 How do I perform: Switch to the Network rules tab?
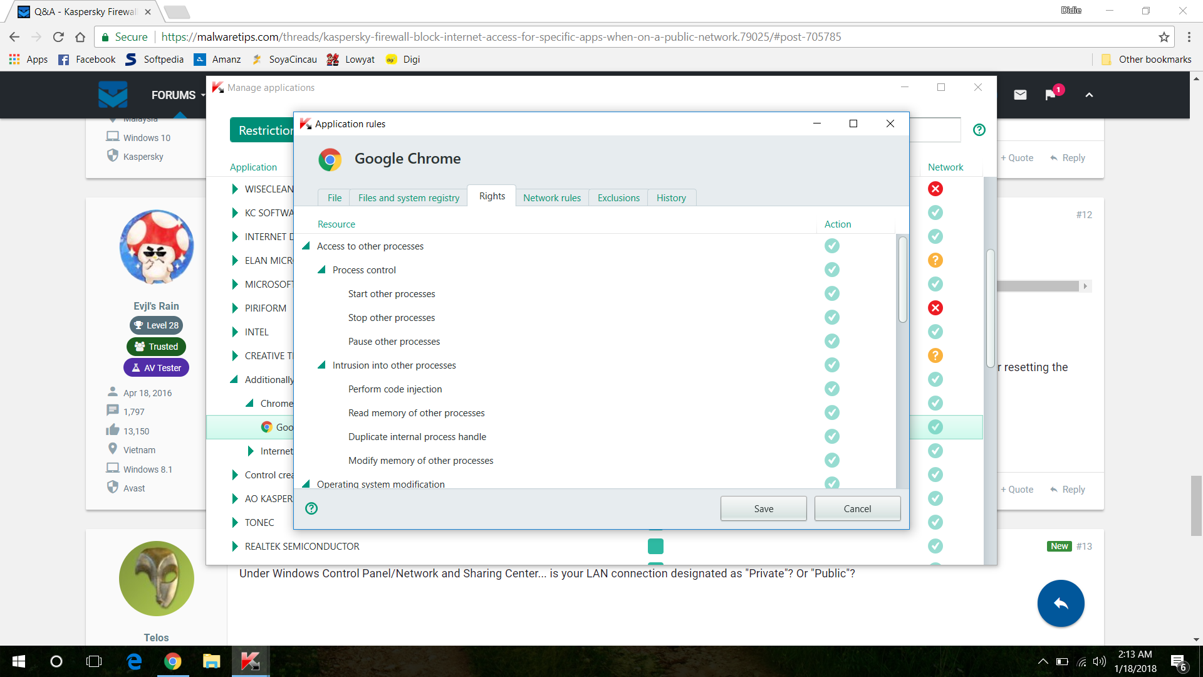(x=551, y=197)
